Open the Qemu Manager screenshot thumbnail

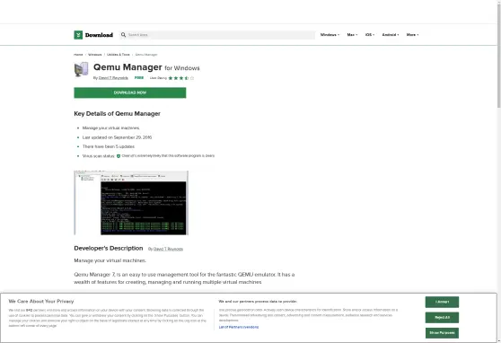click(x=131, y=203)
